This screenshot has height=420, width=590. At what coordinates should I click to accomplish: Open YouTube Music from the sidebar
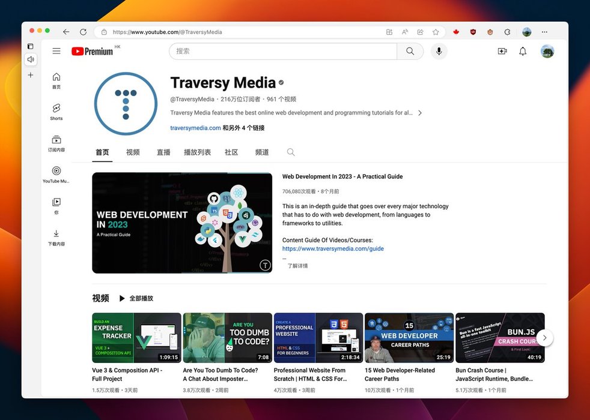tap(56, 174)
